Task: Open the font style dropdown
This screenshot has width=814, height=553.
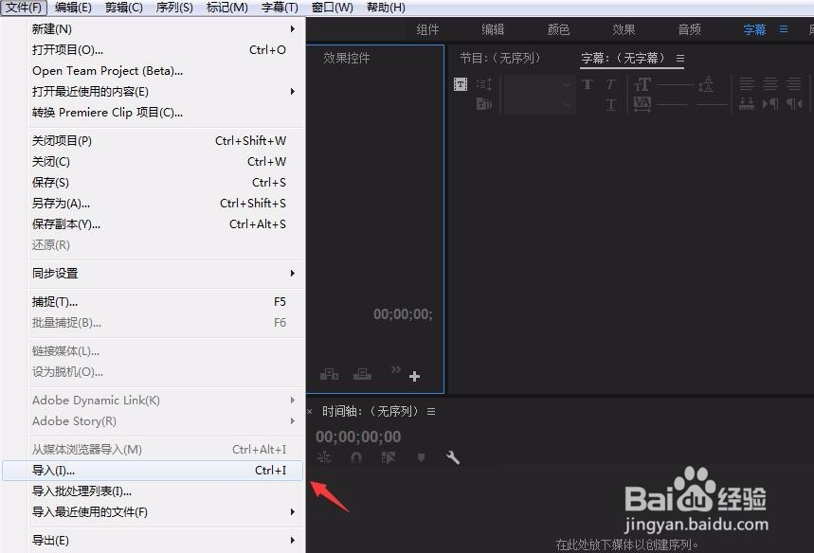Action: (x=538, y=104)
